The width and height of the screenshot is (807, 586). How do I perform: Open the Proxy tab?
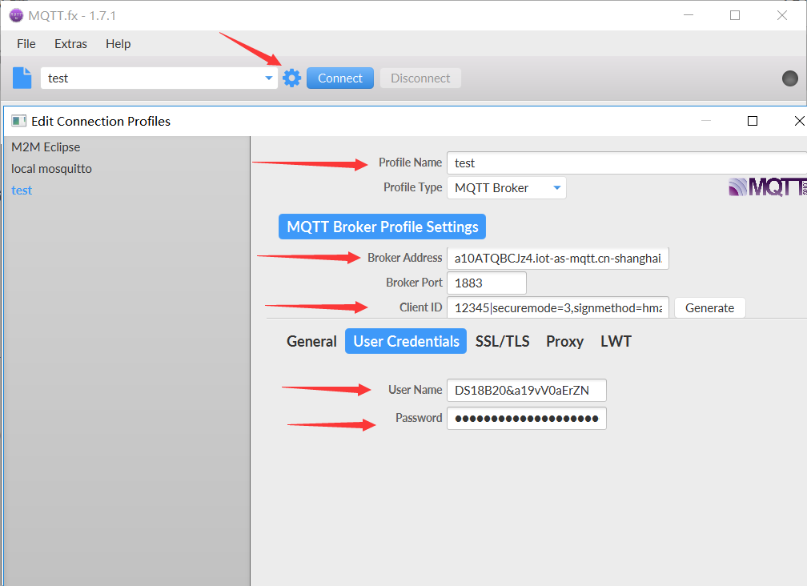[564, 341]
